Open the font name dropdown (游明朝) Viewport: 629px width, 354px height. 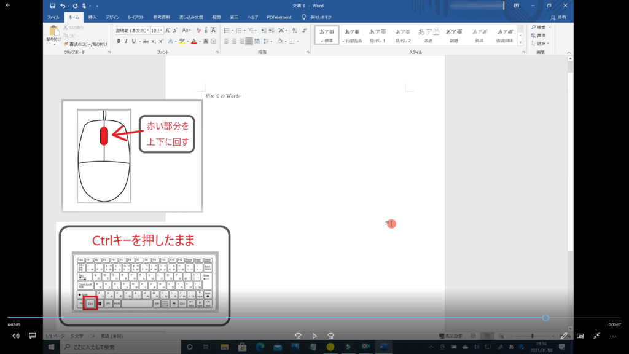pyautogui.click(x=131, y=30)
